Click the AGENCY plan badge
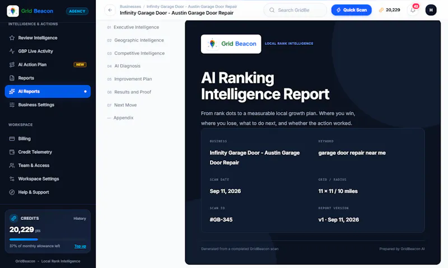Viewport: 448px width, 268px height. (77, 11)
